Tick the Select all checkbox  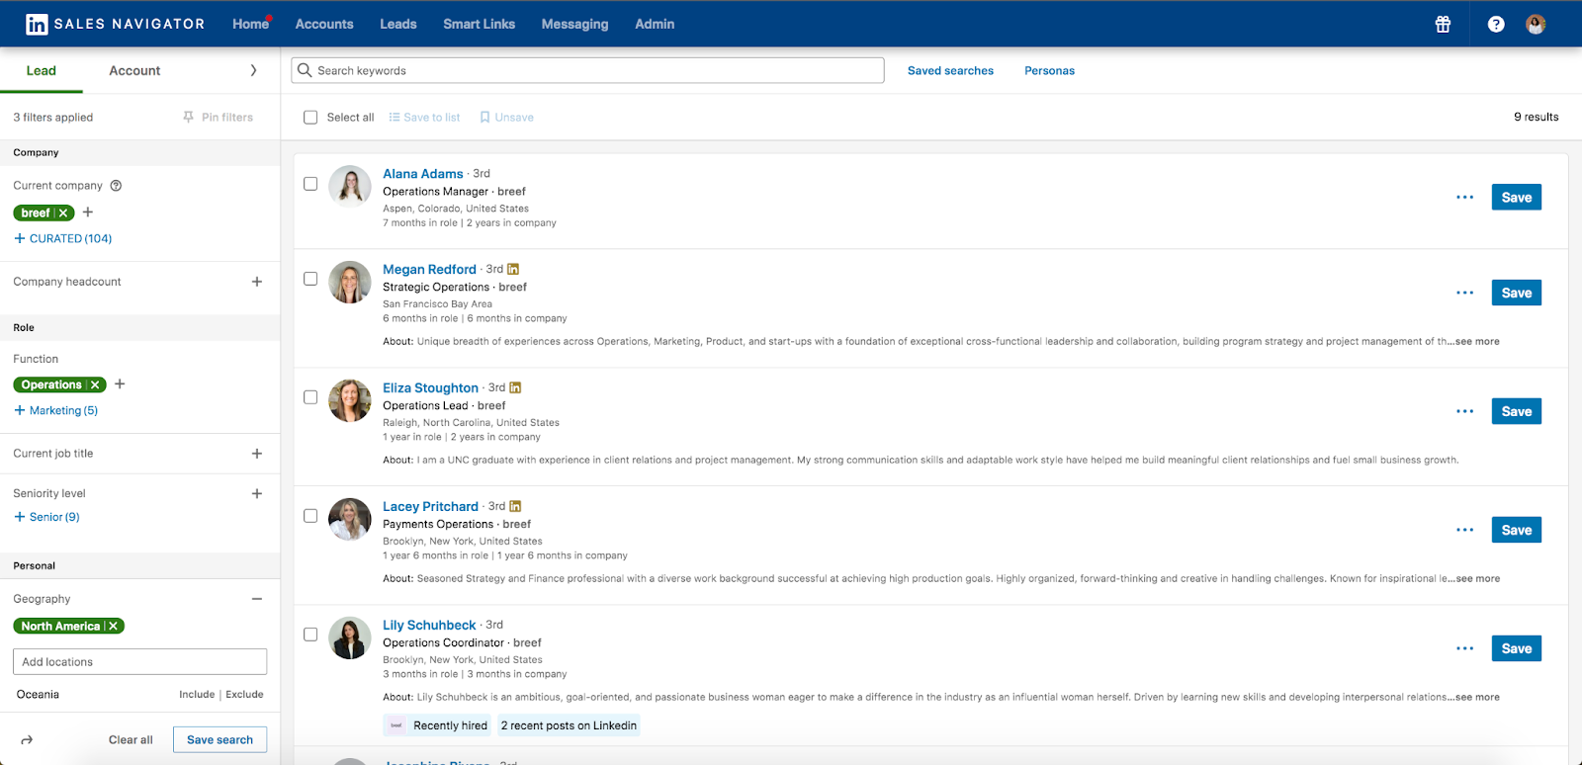[x=310, y=117]
